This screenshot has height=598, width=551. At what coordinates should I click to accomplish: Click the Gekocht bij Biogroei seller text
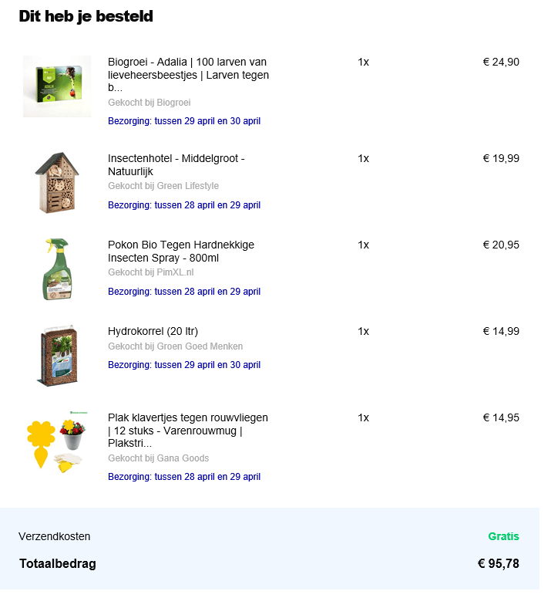(150, 103)
